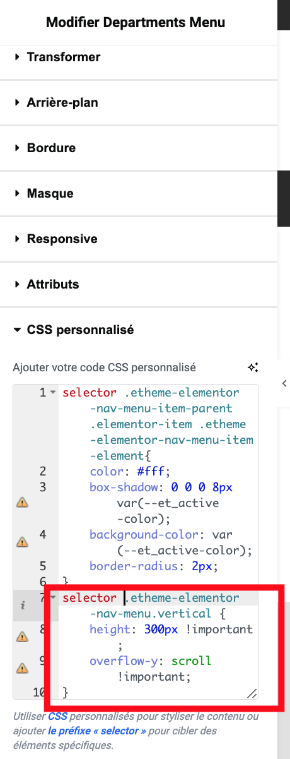Viewport: 290px width, 759px height.
Task: Open the Responsive section
Action: coord(139,239)
